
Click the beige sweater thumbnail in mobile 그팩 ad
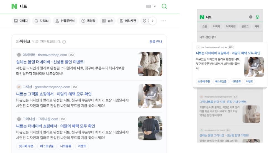[251, 114]
